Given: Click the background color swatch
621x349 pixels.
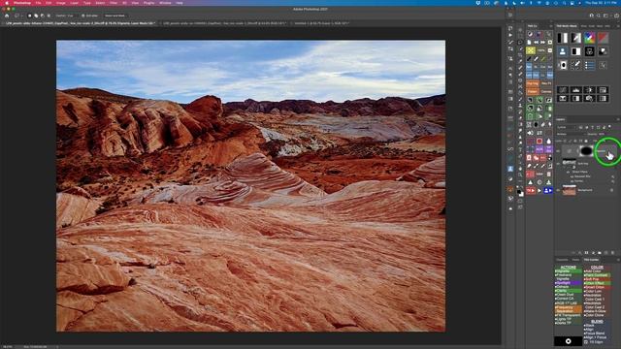Looking at the screenshot, I should (x=522, y=194).
